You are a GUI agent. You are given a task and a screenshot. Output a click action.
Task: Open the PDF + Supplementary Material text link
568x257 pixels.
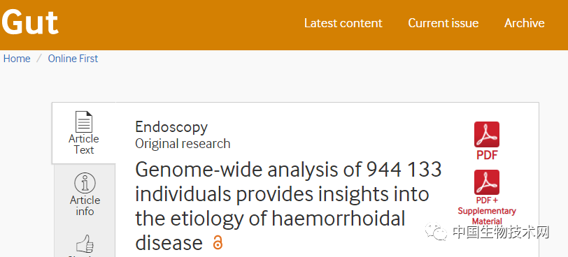click(486, 211)
